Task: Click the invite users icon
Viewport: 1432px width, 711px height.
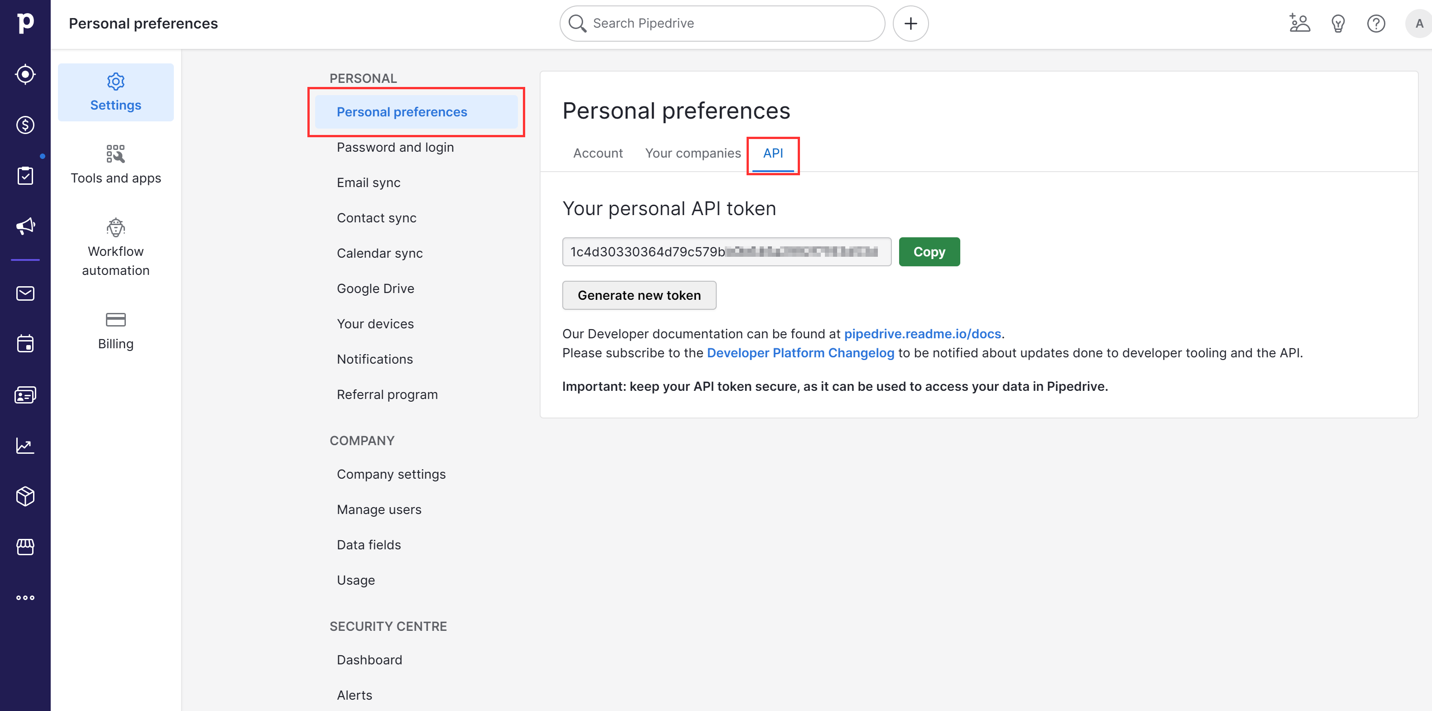Action: coord(1299,24)
